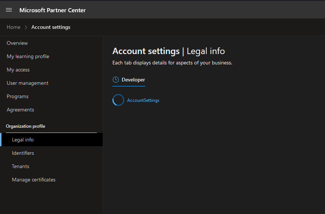The height and width of the screenshot is (214, 325).
Task: Select My learning profile
Action: (x=28, y=56)
